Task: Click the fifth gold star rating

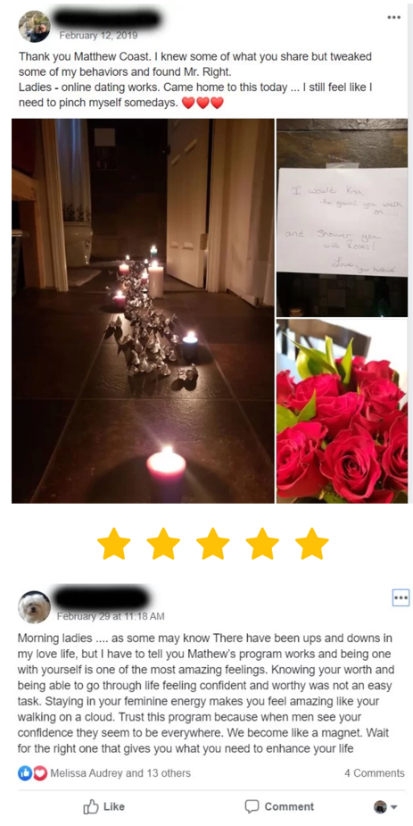Action: click(311, 544)
